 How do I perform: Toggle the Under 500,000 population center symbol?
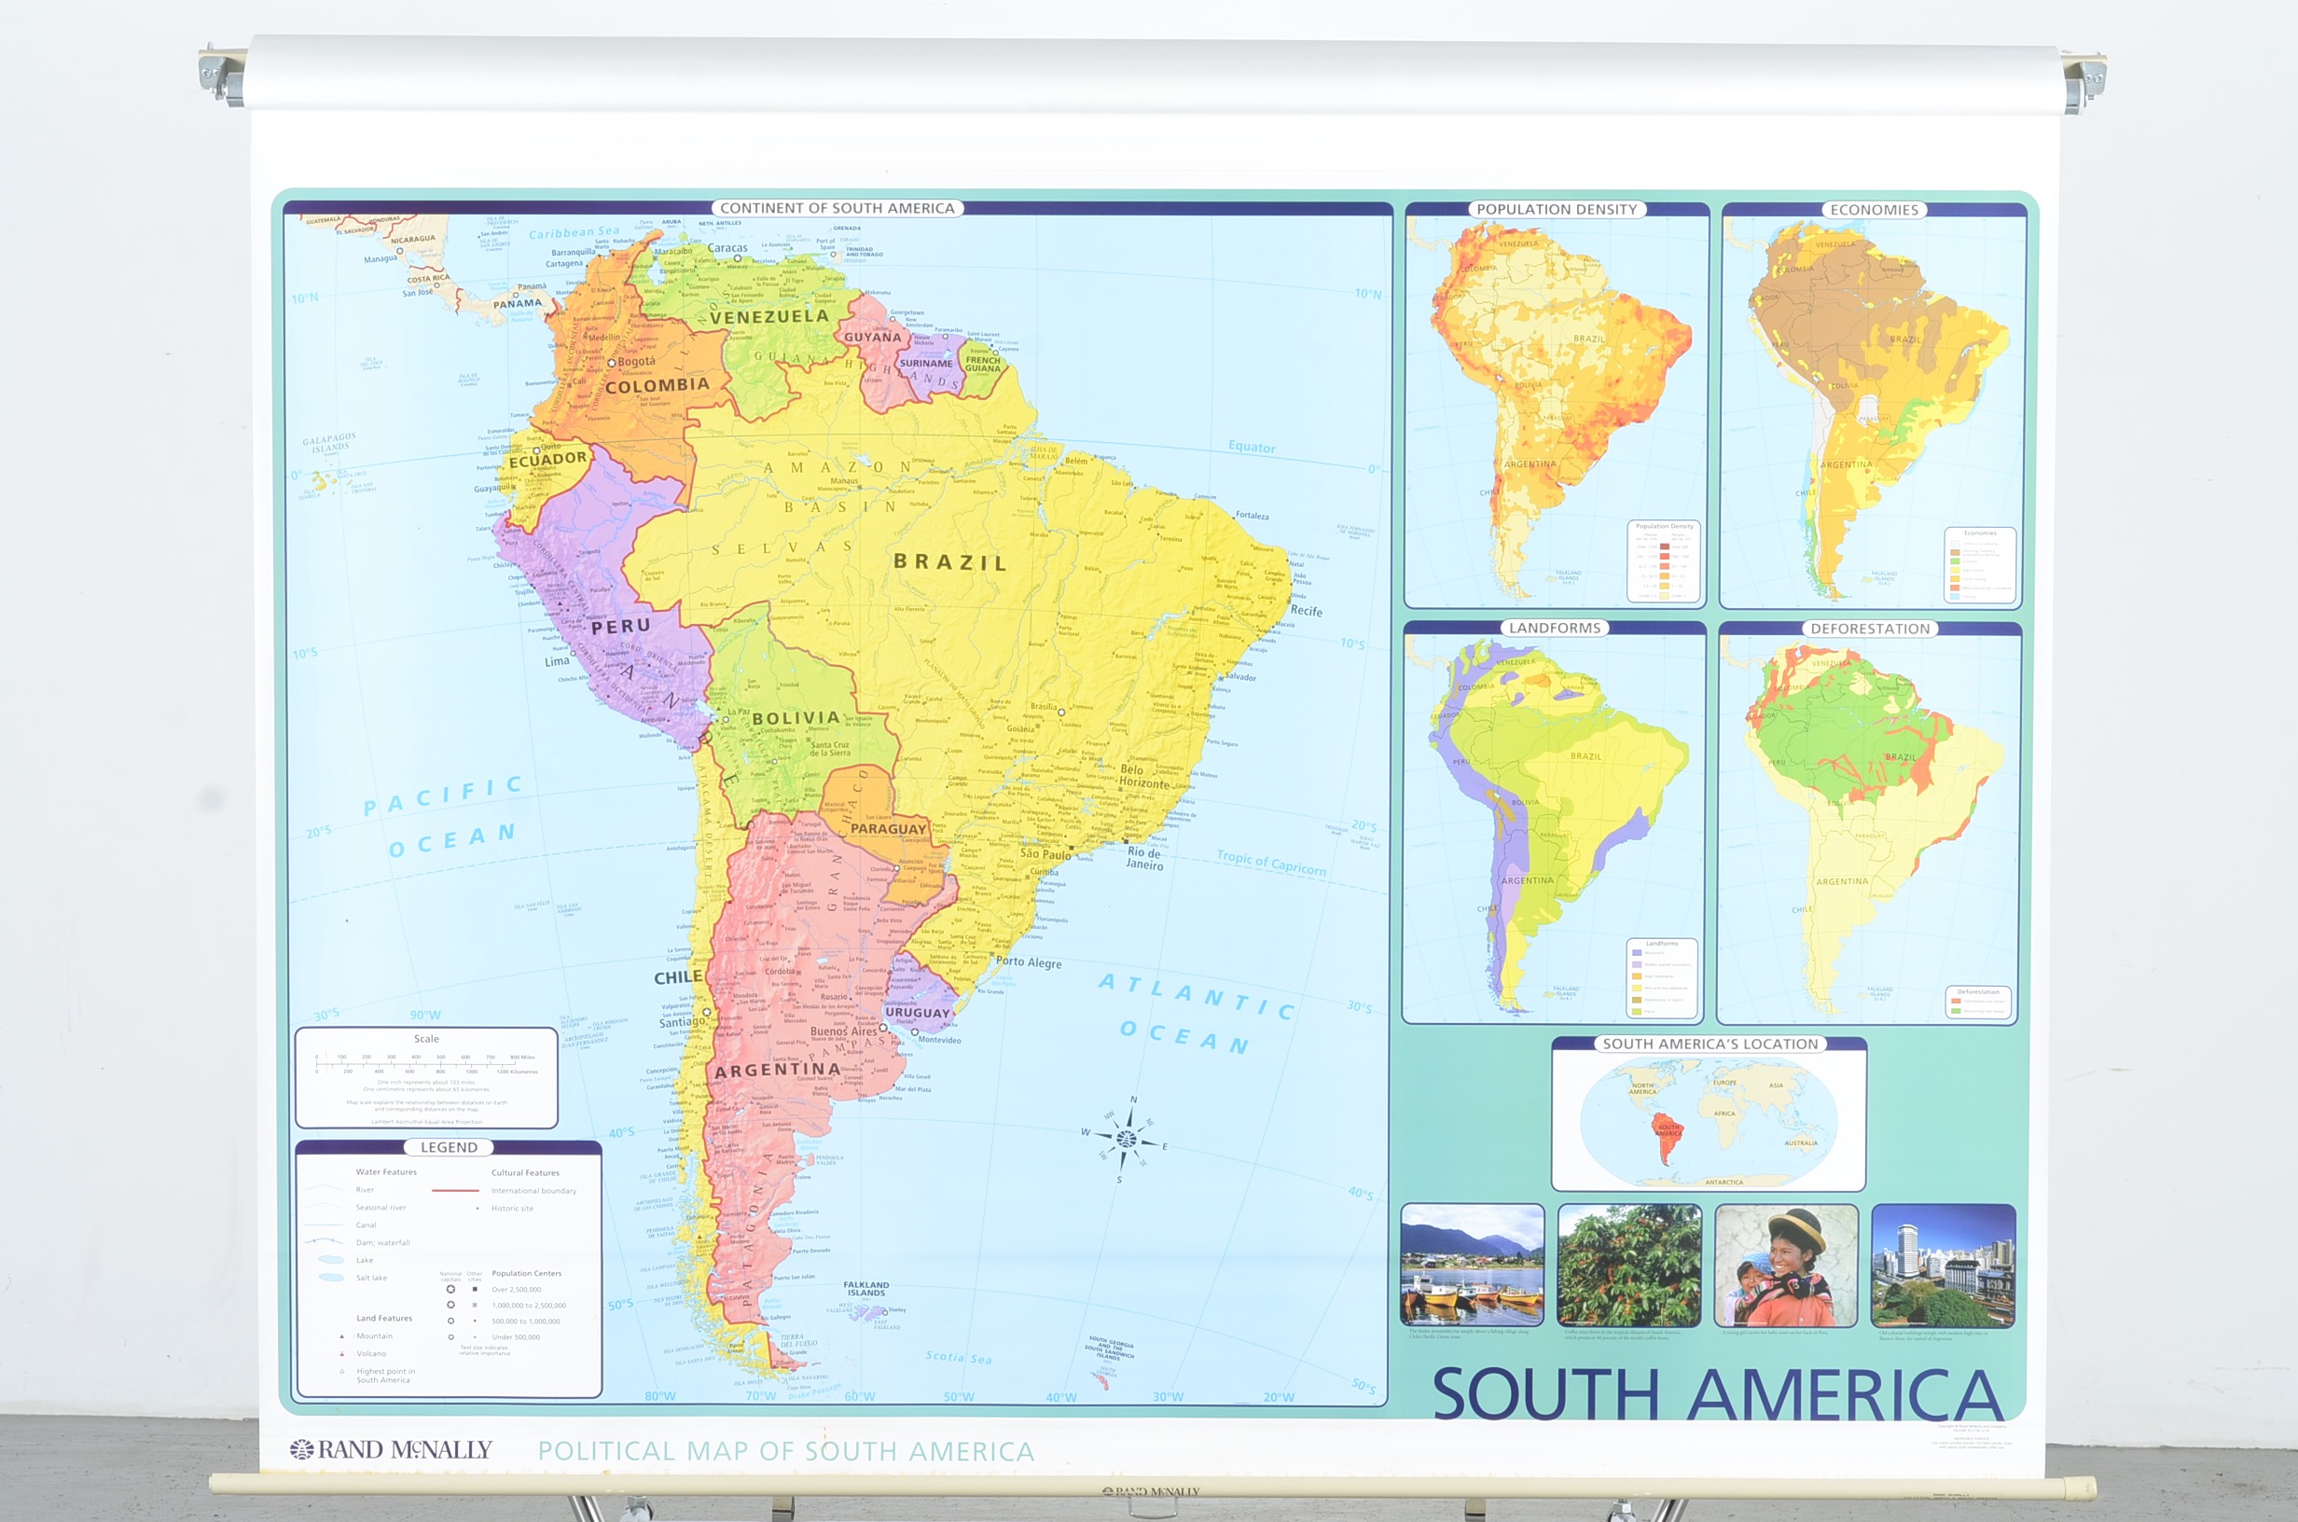[x=452, y=1337]
